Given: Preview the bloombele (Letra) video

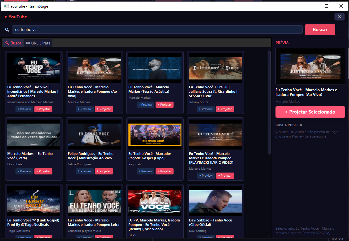Looking at the screenshot, I should tap(24, 171).
